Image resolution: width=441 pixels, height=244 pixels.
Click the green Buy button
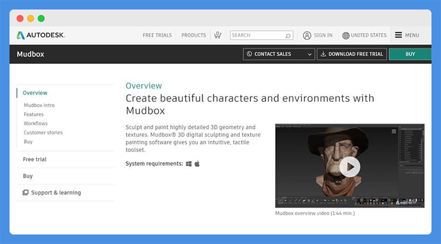pyautogui.click(x=410, y=54)
